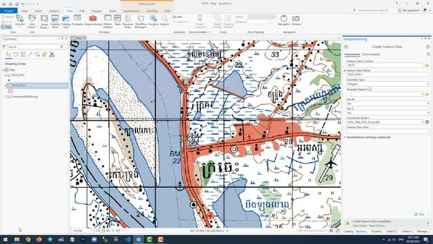Toggle visibility of TEST3_POLY layer
Image resolution: width=433 pixels, height=244 pixels.
tap(9, 86)
